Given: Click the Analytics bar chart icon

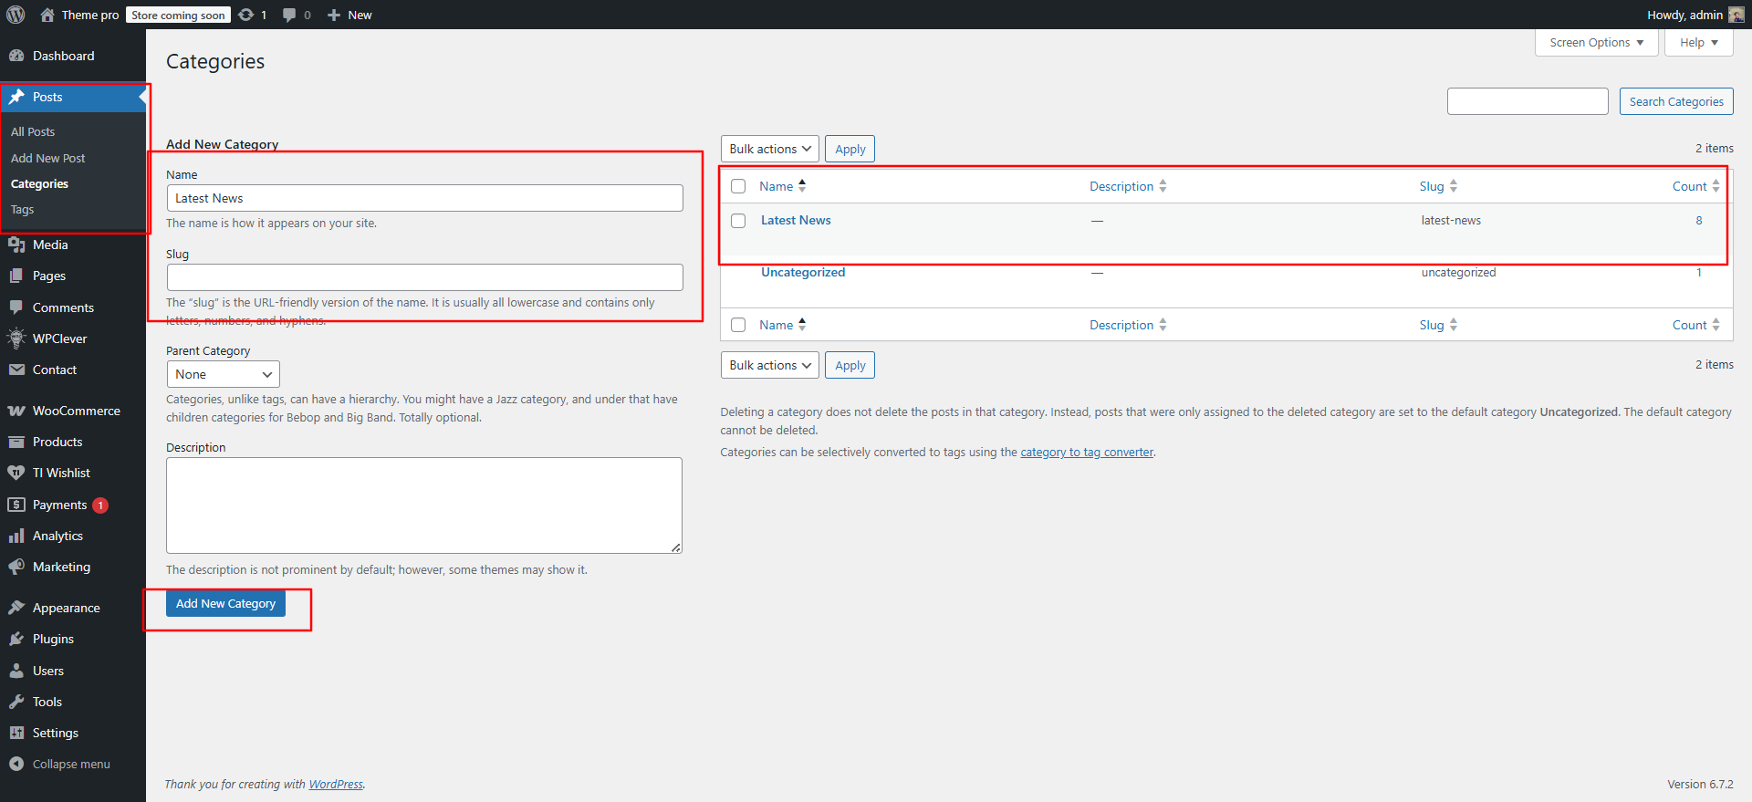Looking at the screenshot, I should (16, 536).
